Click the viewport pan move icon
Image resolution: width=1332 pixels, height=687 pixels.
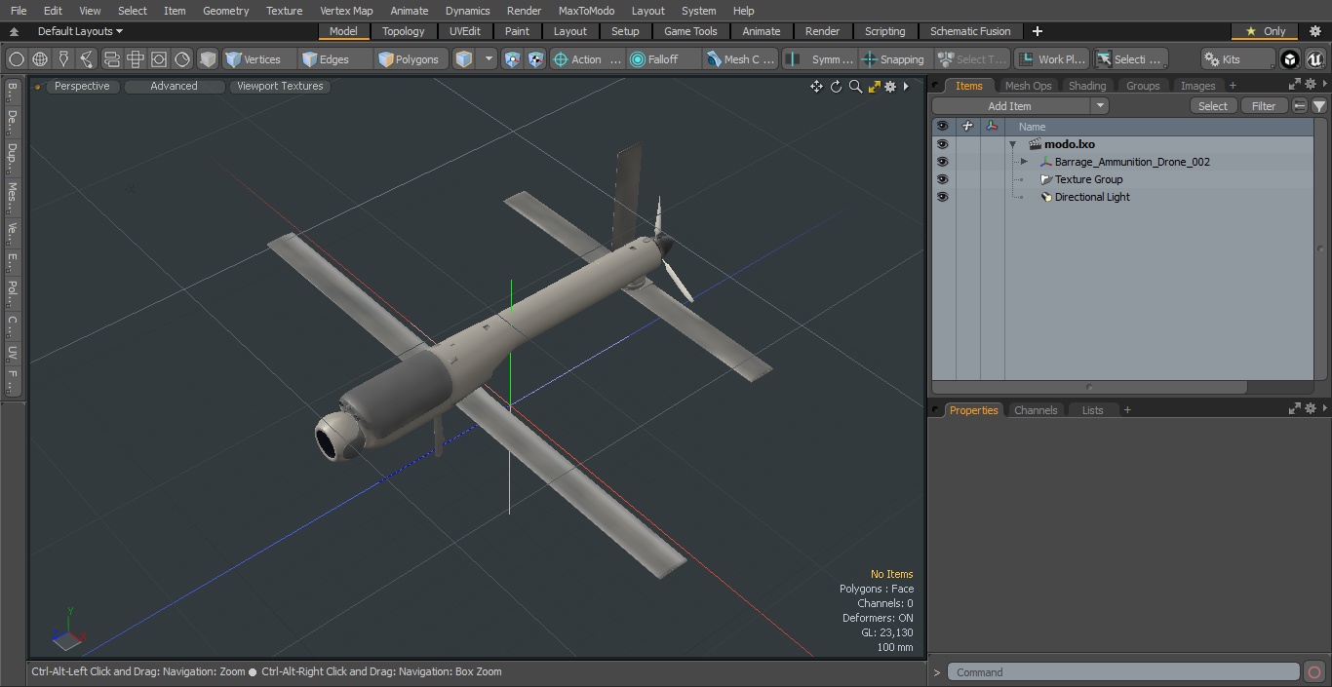[816, 87]
